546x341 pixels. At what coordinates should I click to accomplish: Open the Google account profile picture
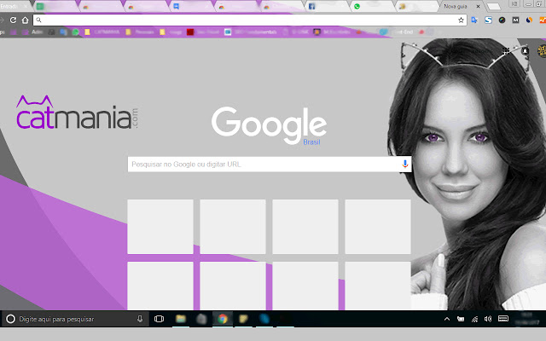(x=542, y=51)
